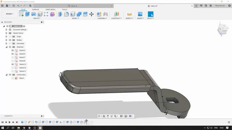Click the timeline rollback marker
Image resolution: width=232 pixels, height=130 pixels.
[87, 122]
